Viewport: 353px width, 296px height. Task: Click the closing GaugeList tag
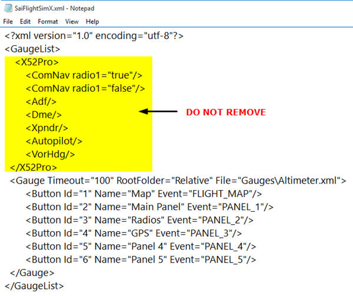34,285
